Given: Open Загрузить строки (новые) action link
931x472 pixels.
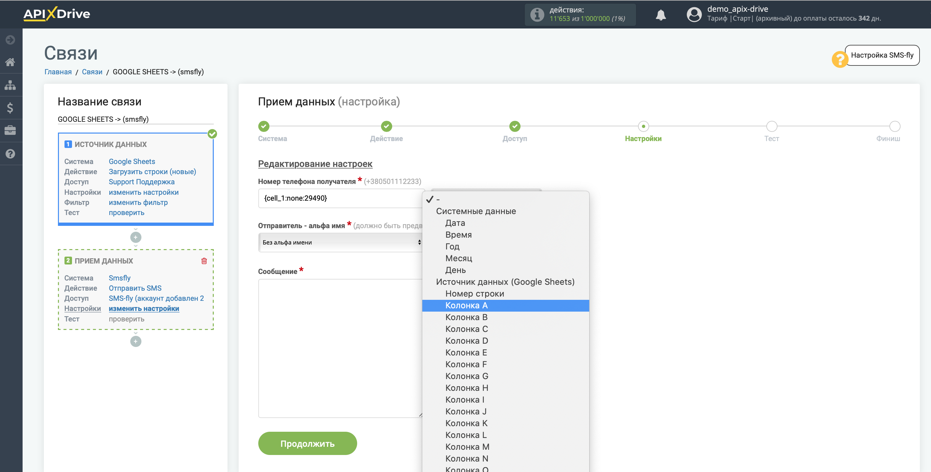Looking at the screenshot, I should (153, 172).
